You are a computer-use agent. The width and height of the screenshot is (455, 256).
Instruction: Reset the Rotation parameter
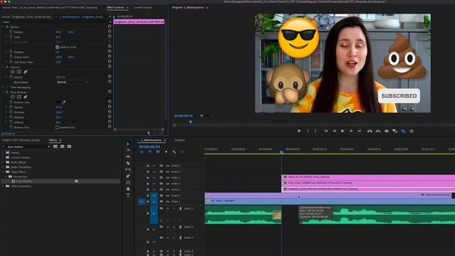109,52
